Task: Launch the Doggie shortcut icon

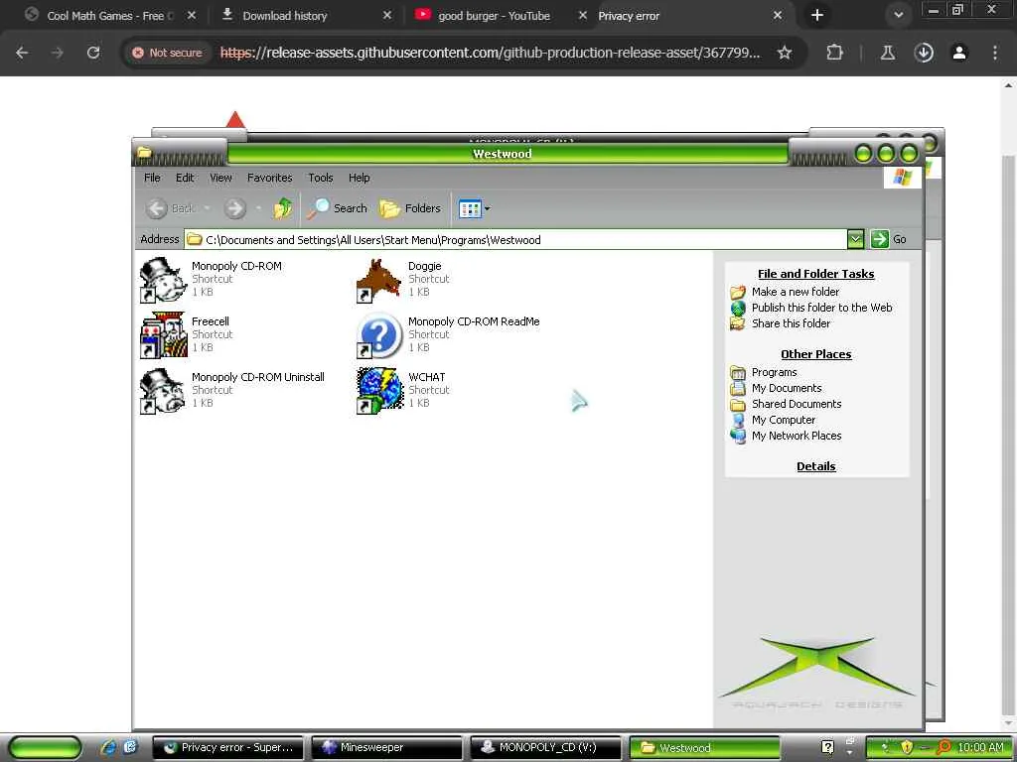Action: click(379, 279)
